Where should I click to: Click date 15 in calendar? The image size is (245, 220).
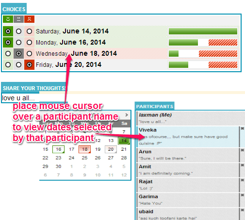(x=46, y=149)
